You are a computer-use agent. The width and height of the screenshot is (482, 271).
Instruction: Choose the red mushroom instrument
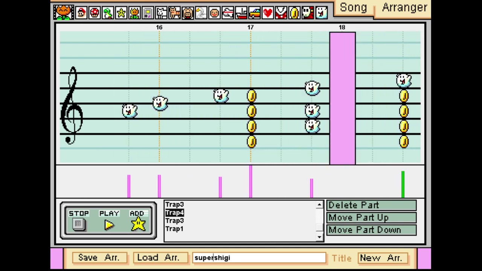pos(95,13)
